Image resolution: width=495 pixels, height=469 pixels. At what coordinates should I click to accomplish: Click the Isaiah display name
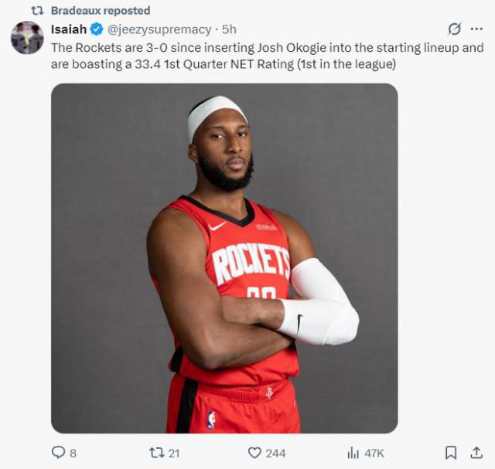(x=68, y=29)
